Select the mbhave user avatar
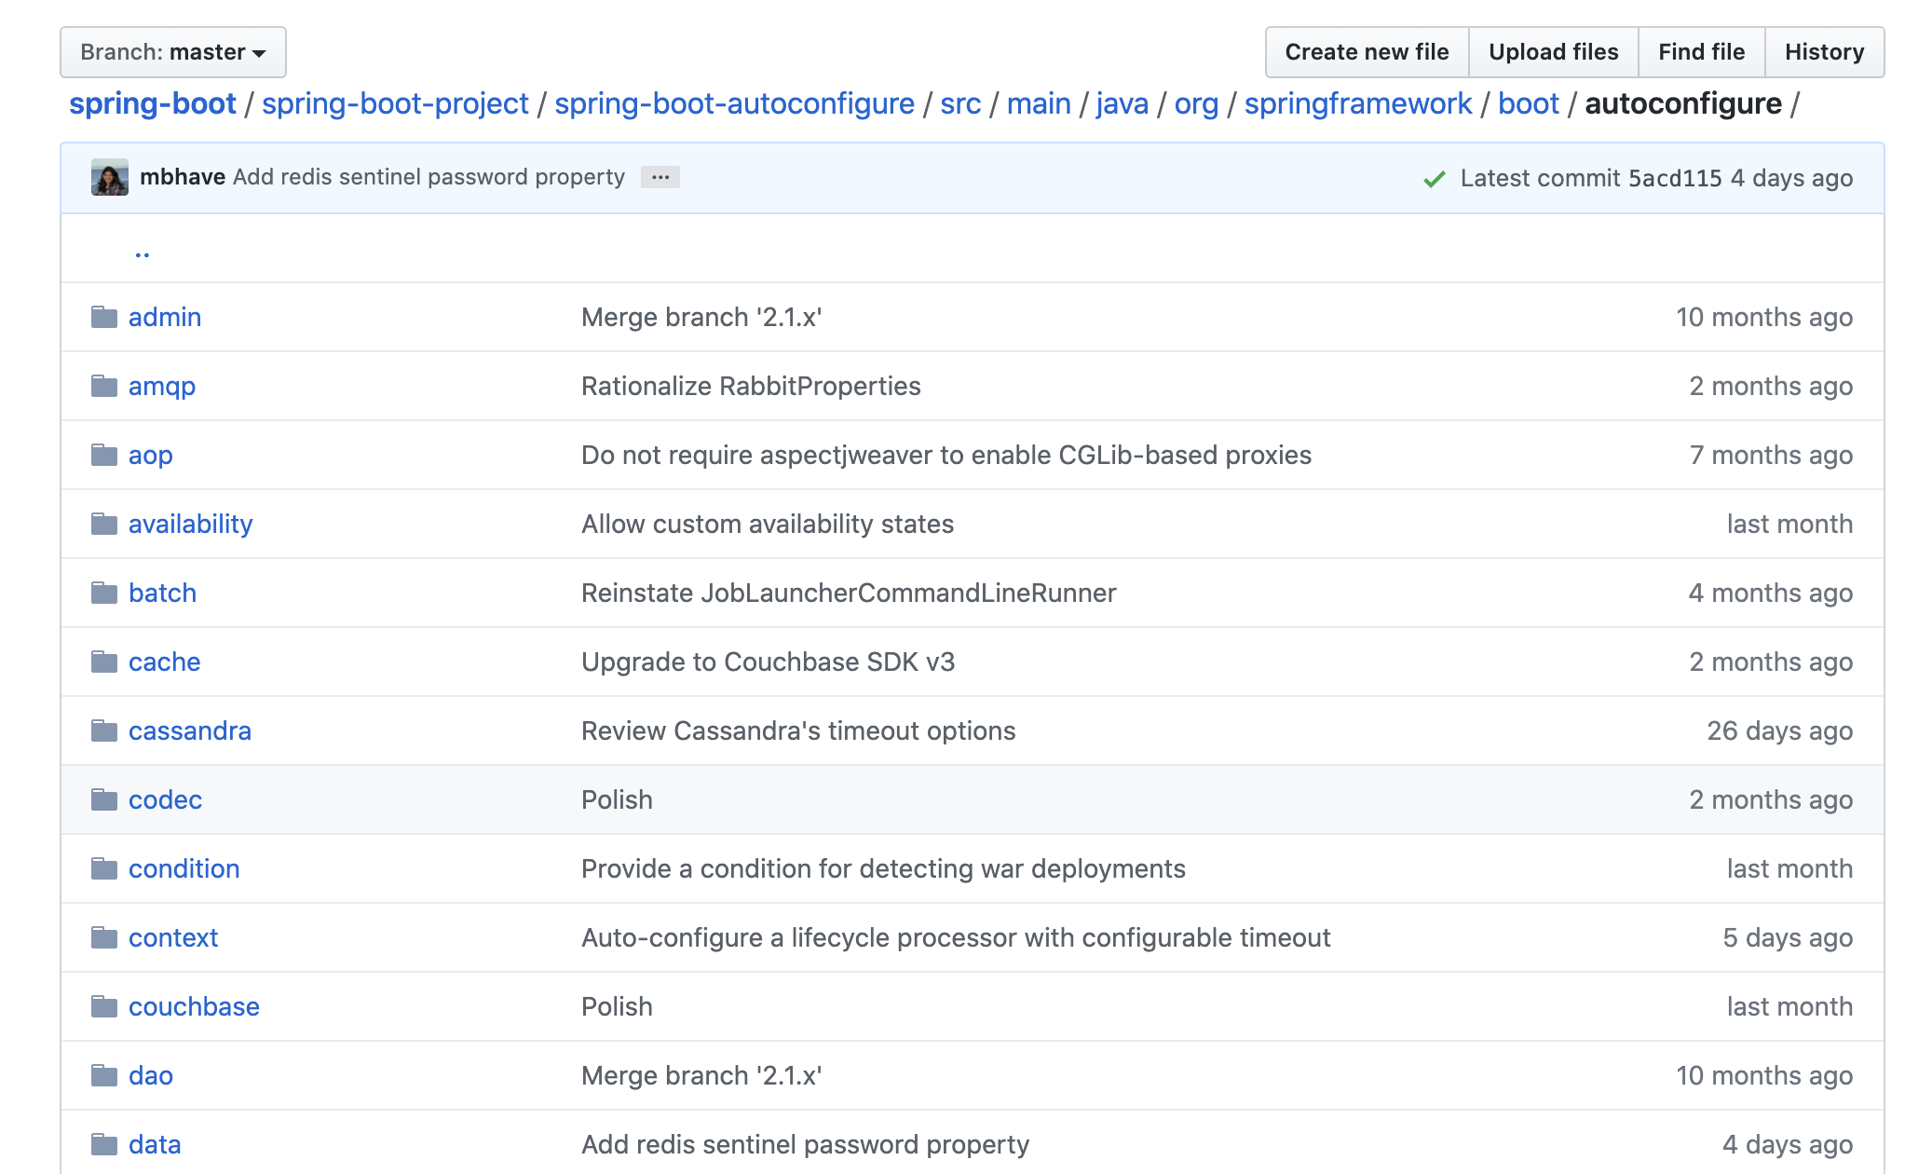 coord(108,177)
